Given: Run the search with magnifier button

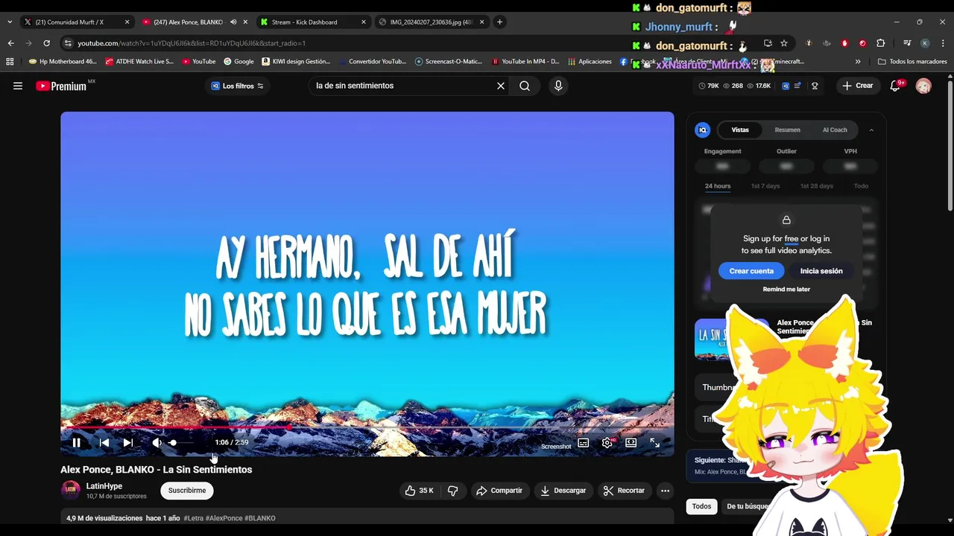Looking at the screenshot, I should (525, 86).
